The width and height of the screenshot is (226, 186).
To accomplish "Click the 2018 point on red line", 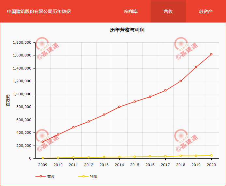I will pos(181,81).
